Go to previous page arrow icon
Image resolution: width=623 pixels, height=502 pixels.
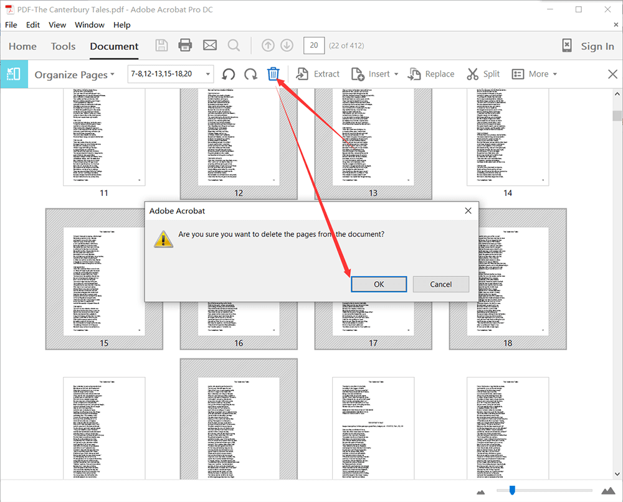(268, 45)
